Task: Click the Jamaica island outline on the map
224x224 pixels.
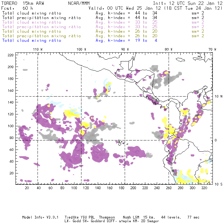Action: click(180, 60)
